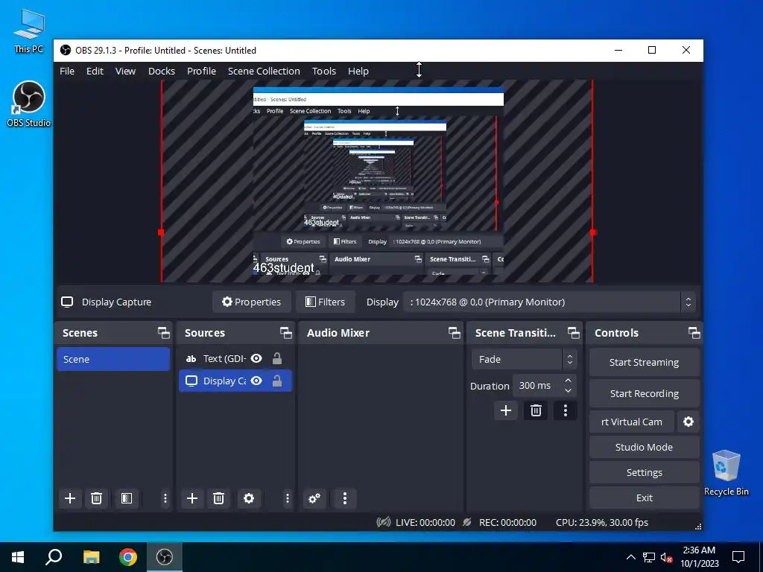
Task: Open transition properties three-dot menu
Action: coord(565,410)
